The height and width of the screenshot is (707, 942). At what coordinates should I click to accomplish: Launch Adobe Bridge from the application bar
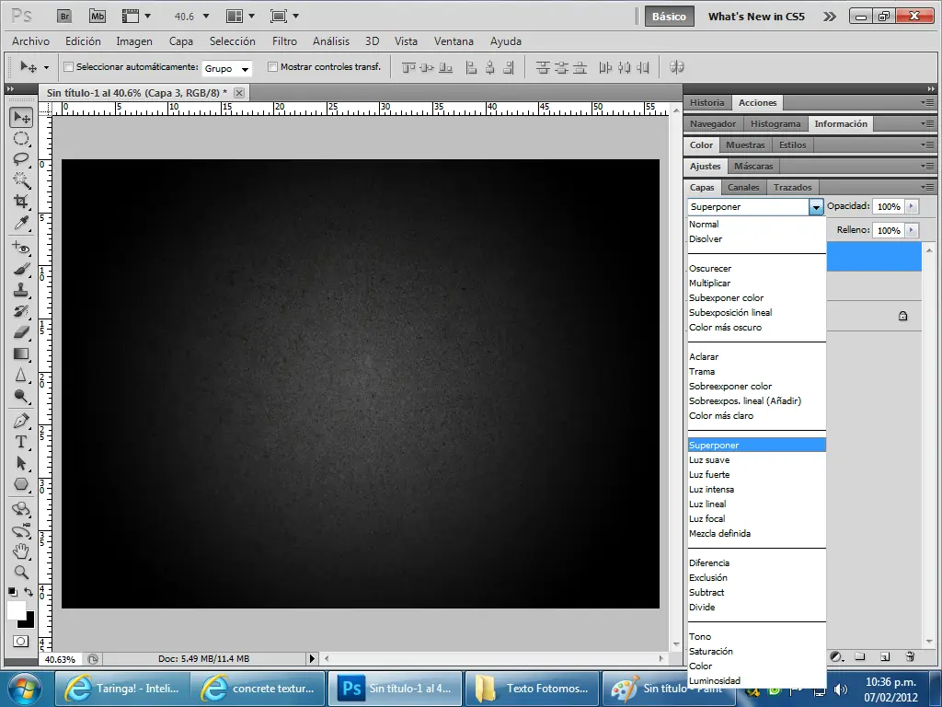[64, 16]
